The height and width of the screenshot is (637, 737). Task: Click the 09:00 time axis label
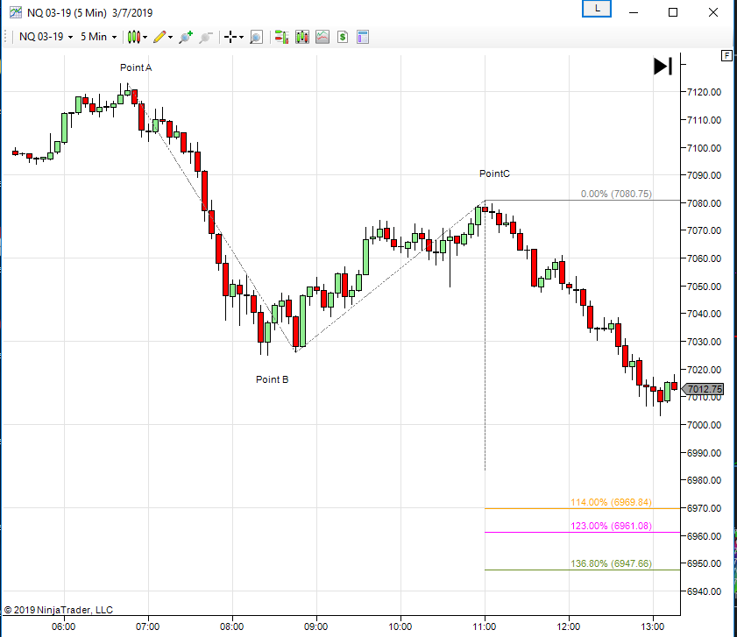(315, 626)
